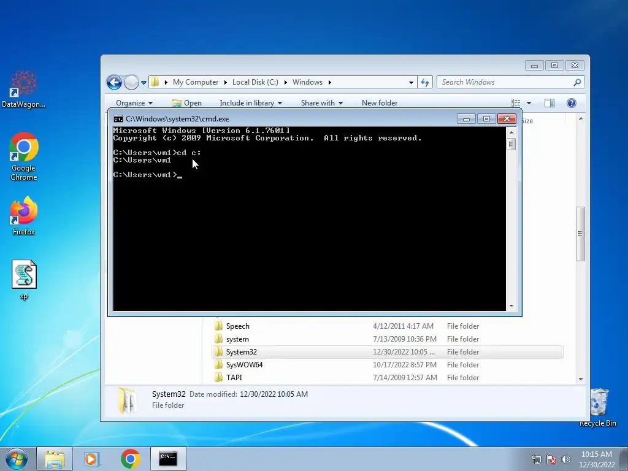Expand the arrow after Windows breadcrumb
The image size is (628, 471).
click(329, 83)
